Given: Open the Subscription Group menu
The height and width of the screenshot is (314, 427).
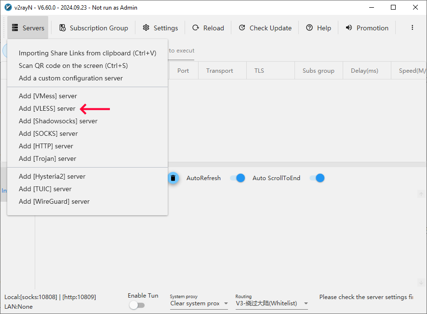Looking at the screenshot, I should (x=93, y=28).
